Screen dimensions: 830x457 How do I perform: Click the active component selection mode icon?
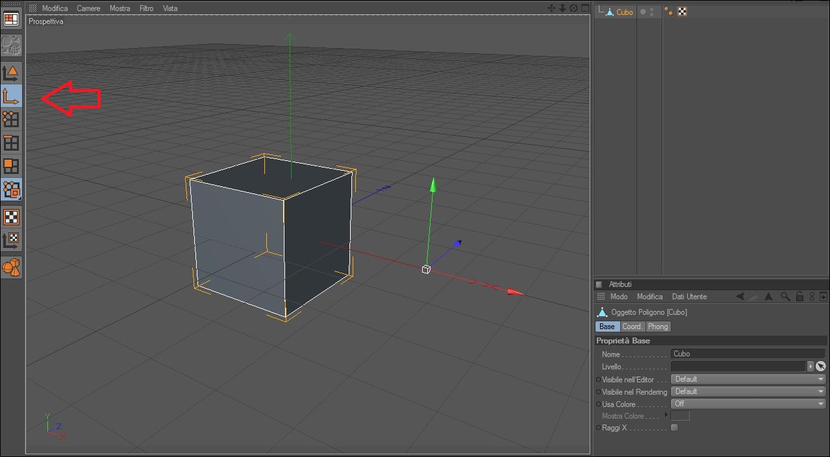[x=11, y=190]
